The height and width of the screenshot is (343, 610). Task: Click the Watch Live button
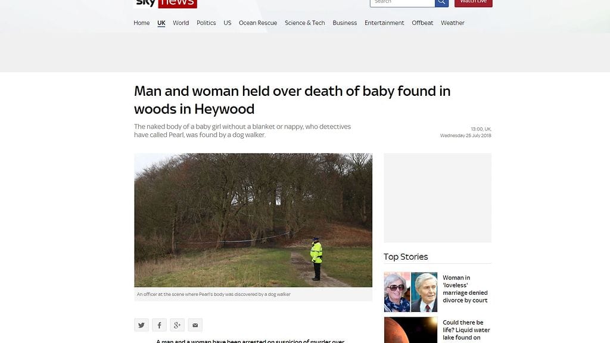click(x=473, y=2)
